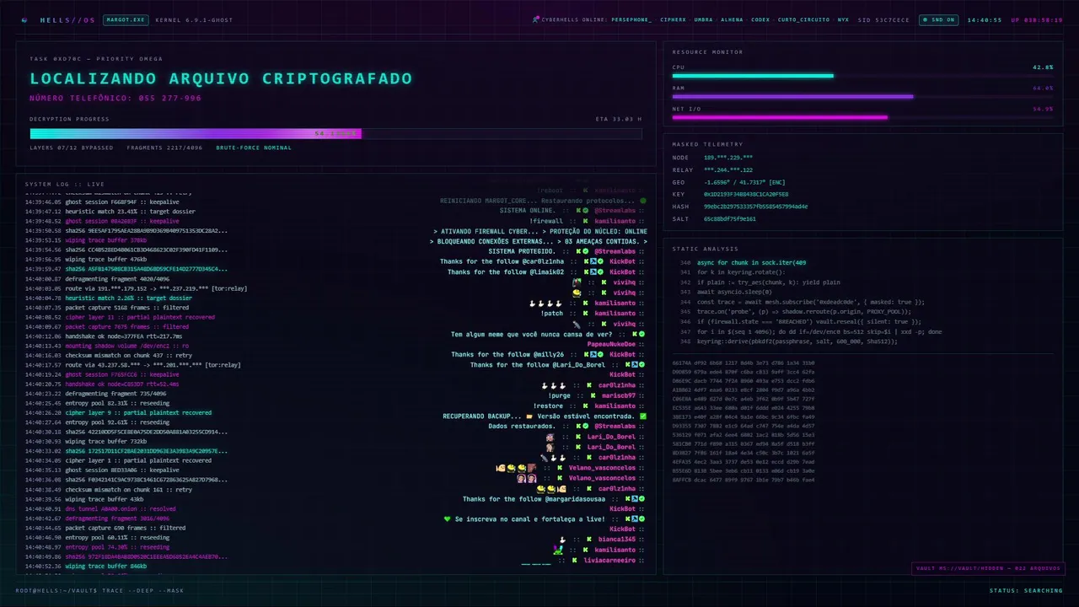Click the decryption progress bar

click(x=336, y=133)
